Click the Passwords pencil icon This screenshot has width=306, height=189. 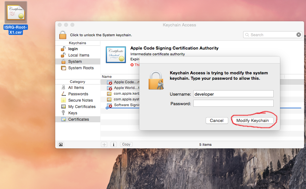tap(63, 94)
